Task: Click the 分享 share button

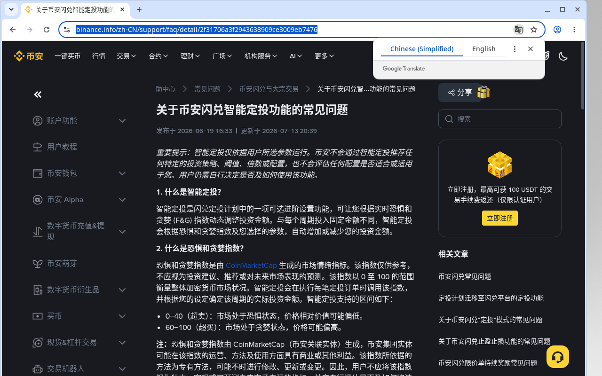Action: [x=460, y=93]
